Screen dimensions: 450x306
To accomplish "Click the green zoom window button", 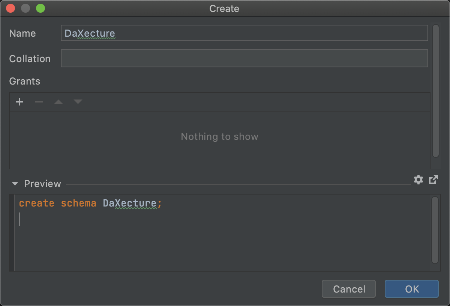I will pyautogui.click(x=40, y=8).
